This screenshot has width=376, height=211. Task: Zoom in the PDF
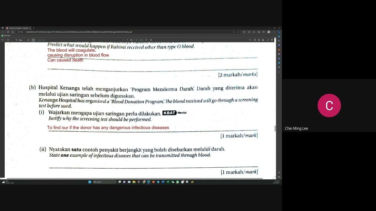coord(127,40)
